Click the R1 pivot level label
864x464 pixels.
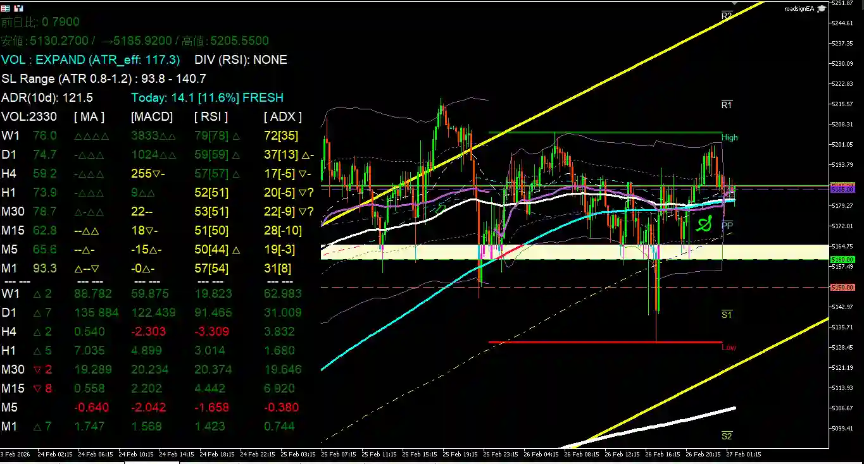(727, 105)
